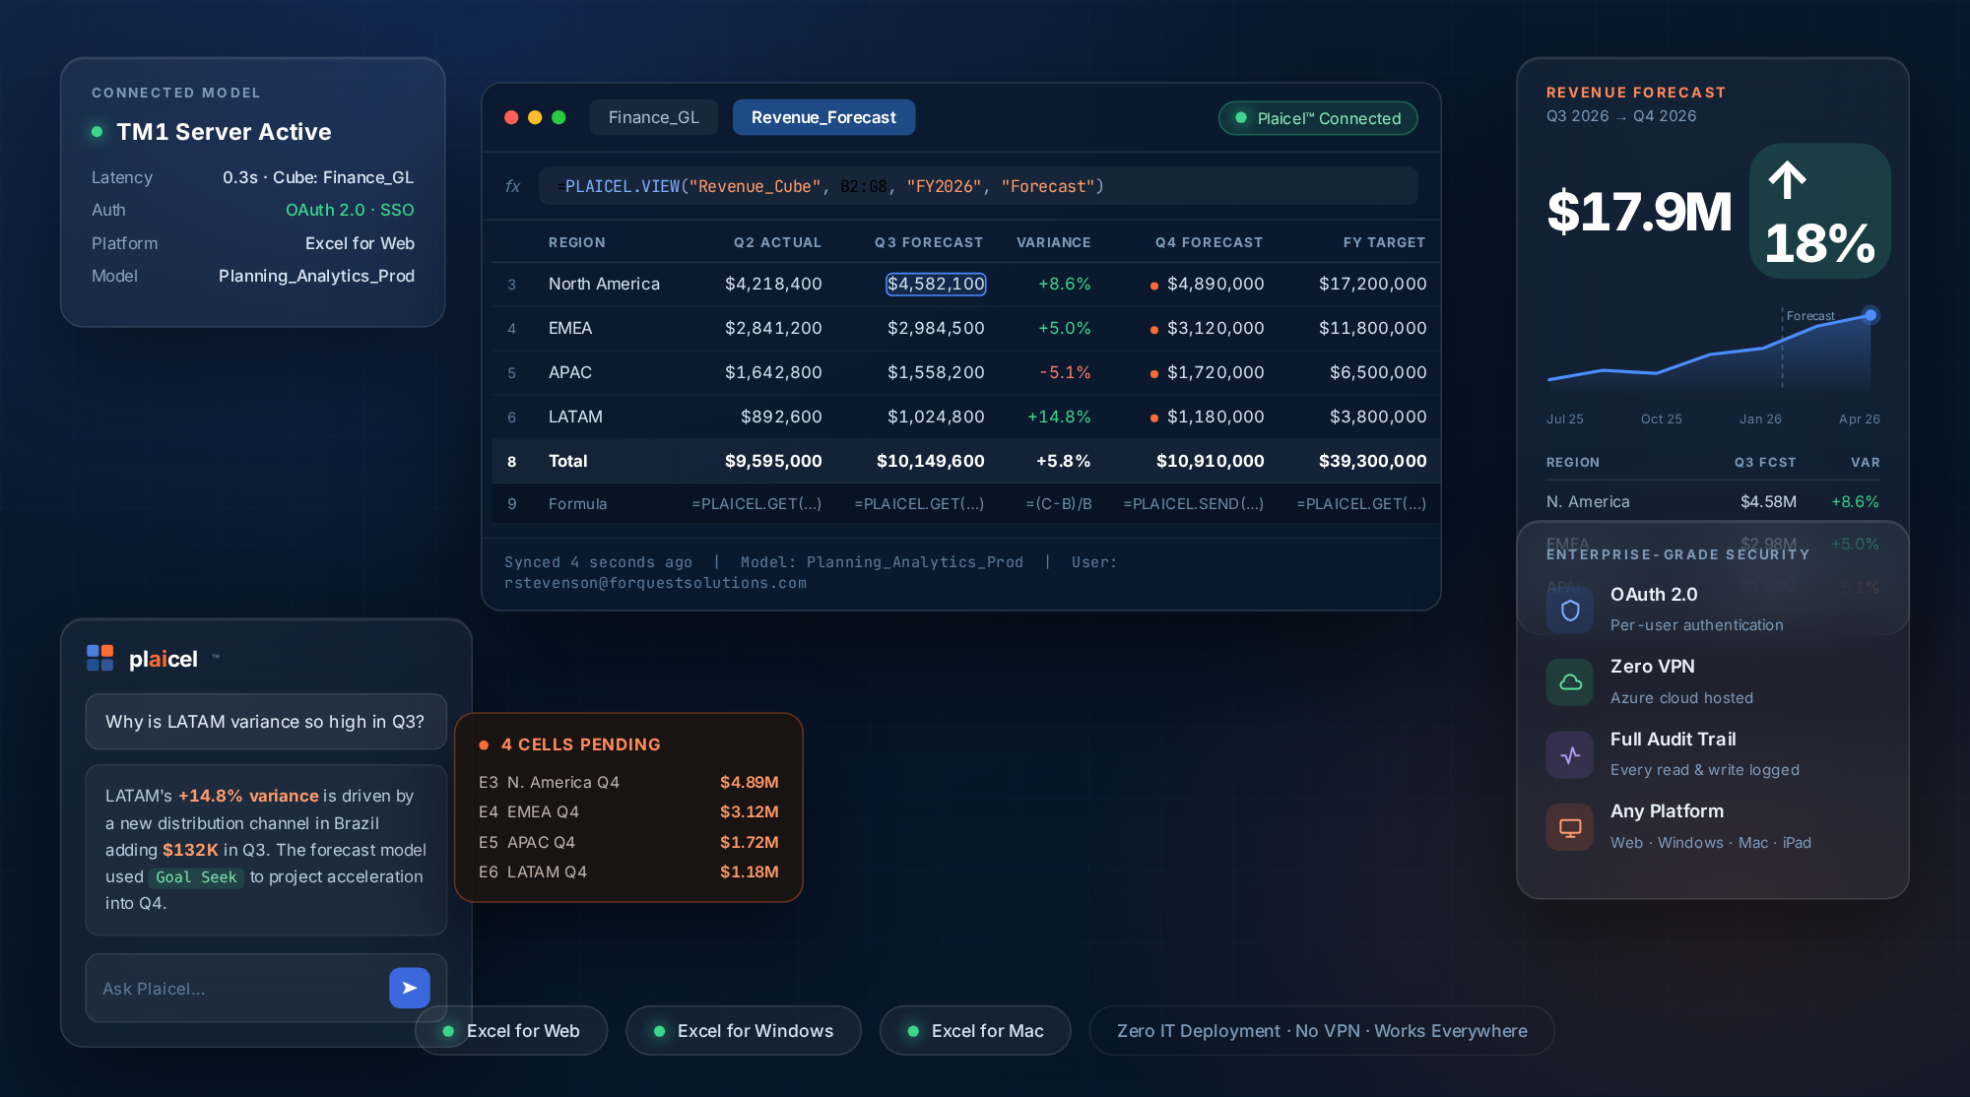Click the Goal Seek tag in the answer
This screenshot has height=1097, width=1970.
tap(196, 877)
